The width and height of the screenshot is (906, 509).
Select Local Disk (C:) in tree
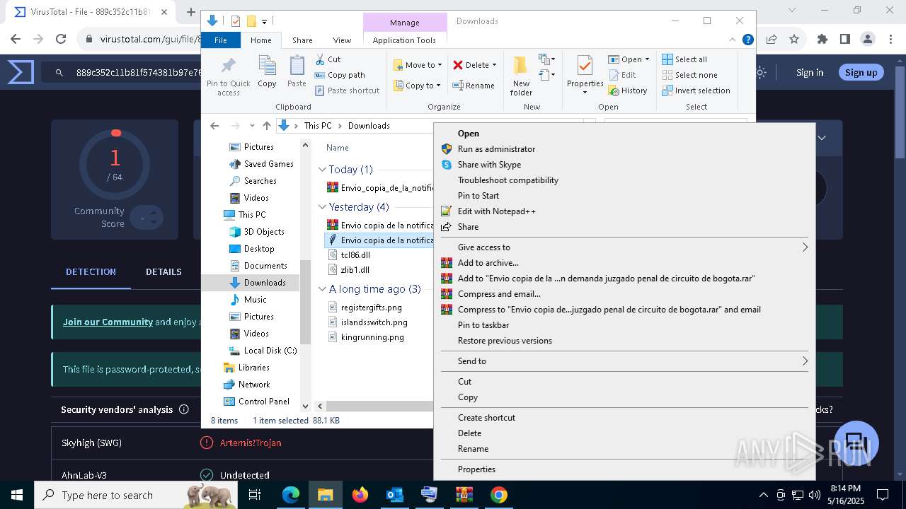coord(270,351)
